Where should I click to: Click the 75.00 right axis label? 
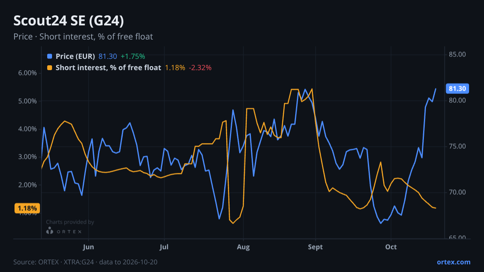pos(457,146)
